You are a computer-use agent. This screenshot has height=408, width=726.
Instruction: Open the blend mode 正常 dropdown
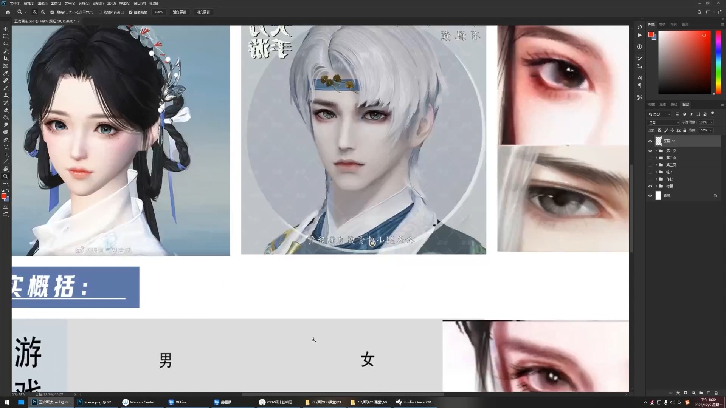(x=664, y=122)
